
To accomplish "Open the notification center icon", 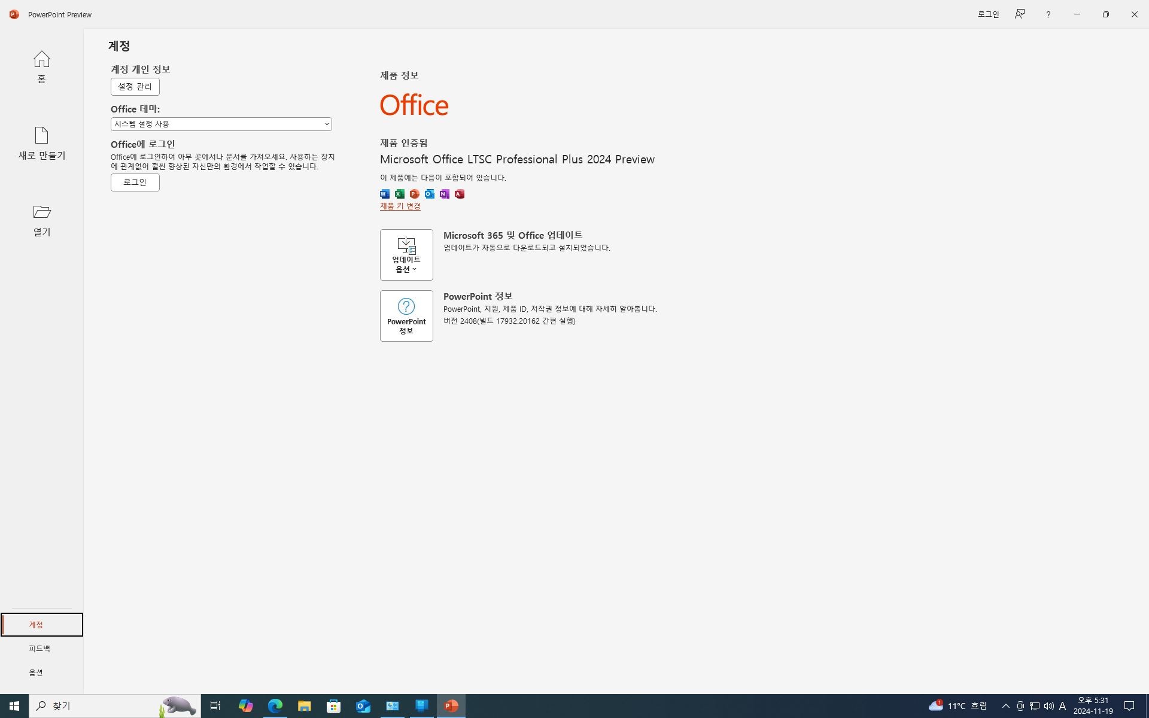I will pos(1129,706).
